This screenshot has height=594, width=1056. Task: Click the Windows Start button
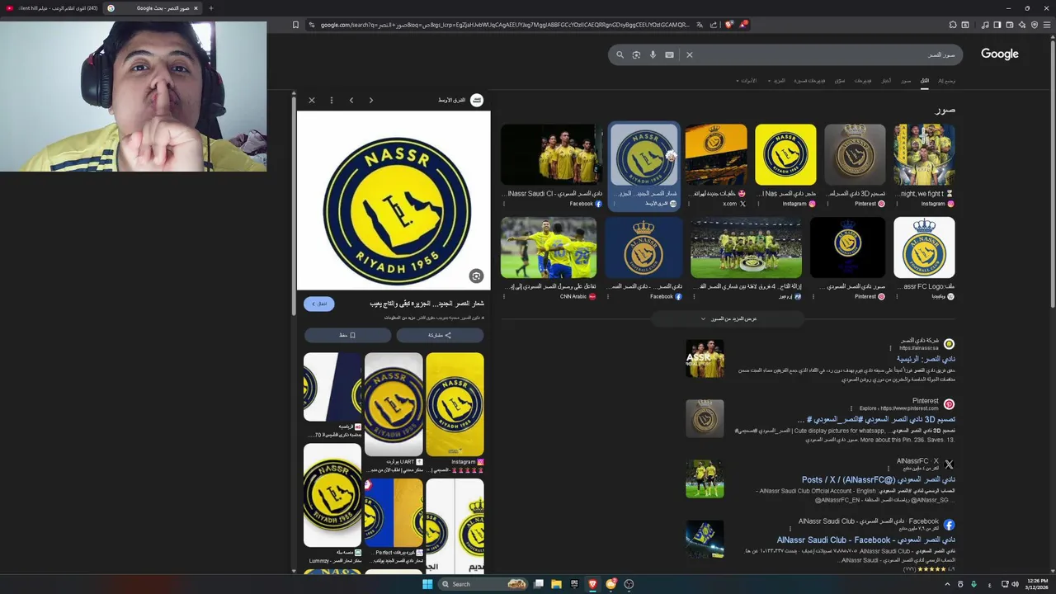click(x=427, y=584)
